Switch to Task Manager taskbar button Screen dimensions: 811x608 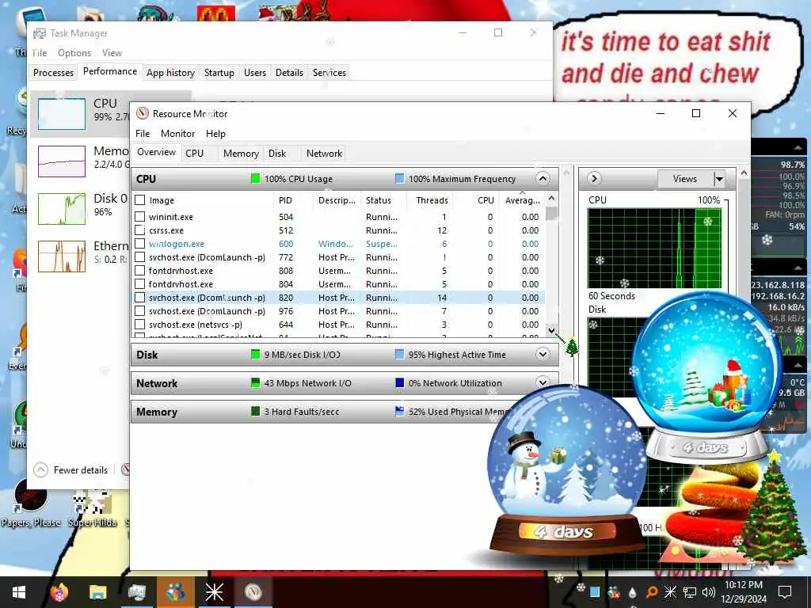point(136,592)
